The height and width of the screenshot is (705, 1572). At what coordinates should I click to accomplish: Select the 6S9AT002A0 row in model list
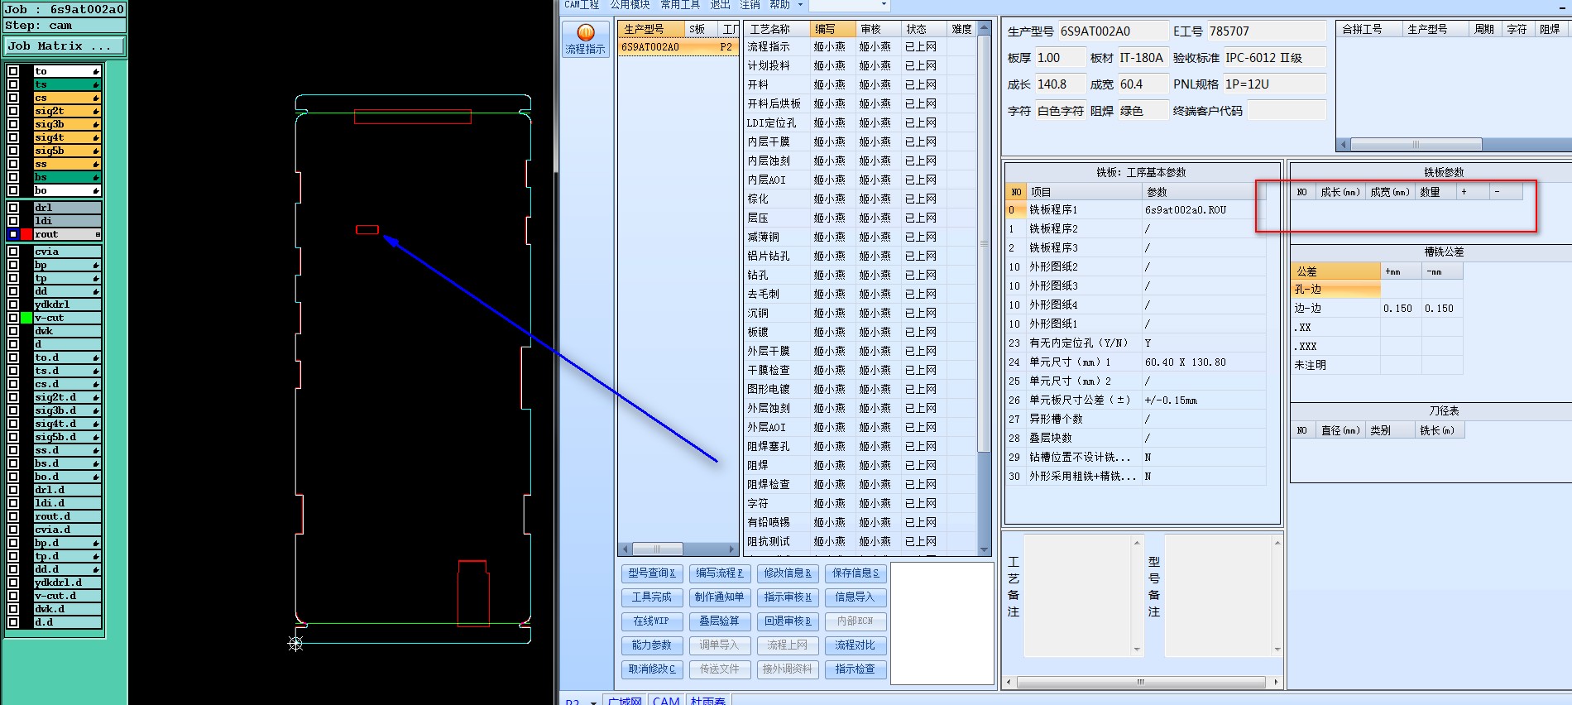point(678,47)
